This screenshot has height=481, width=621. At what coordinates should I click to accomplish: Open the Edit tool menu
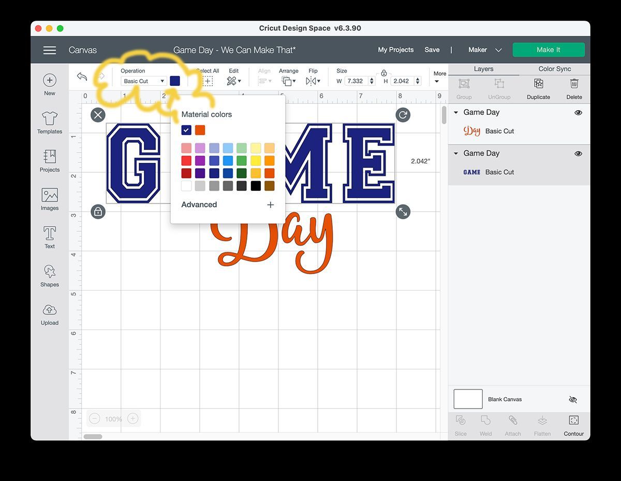click(233, 81)
